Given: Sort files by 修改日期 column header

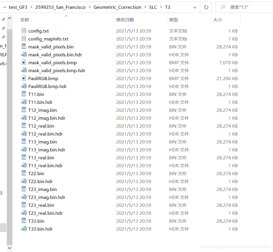Looking at the screenshot, I should 125,20.
